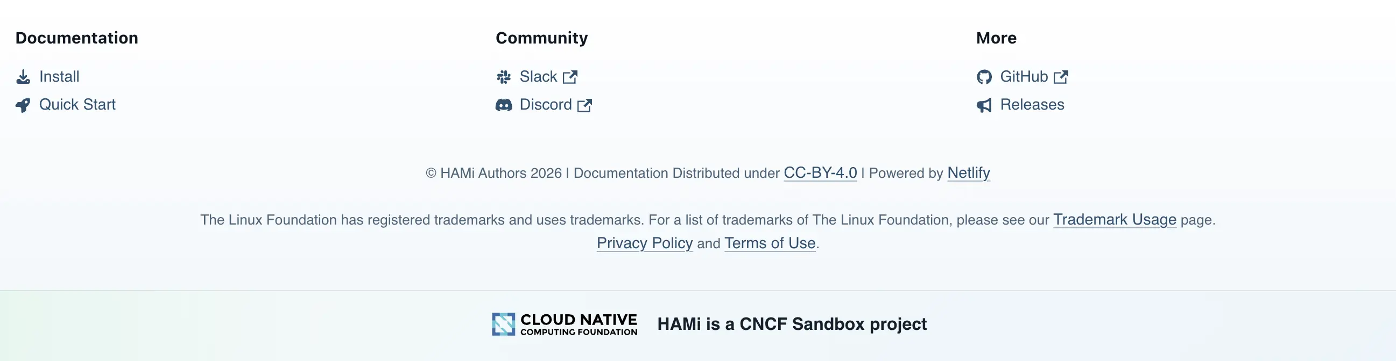This screenshot has width=1396, height=361.
Task: Open the Releases page
Action: [1032, 105]
